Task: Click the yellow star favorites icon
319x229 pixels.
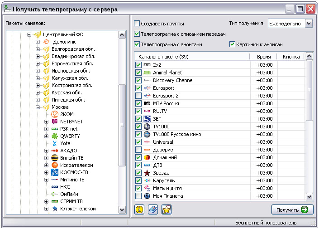Action: 167,210
